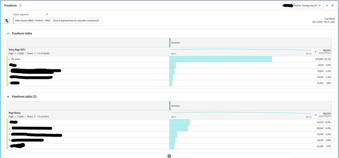
Task: Open the Freeform panel help icon
Action: click(x=20, y=5)
